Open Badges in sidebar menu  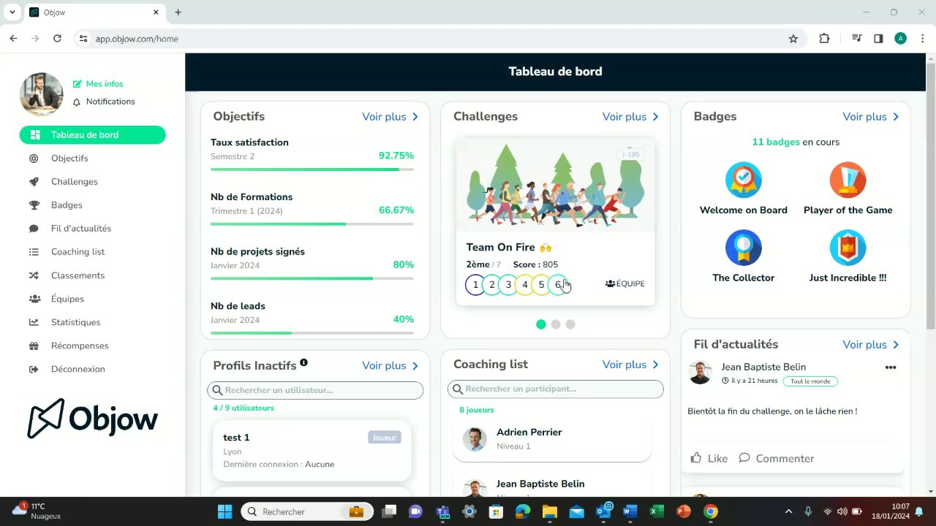point(67,205)
